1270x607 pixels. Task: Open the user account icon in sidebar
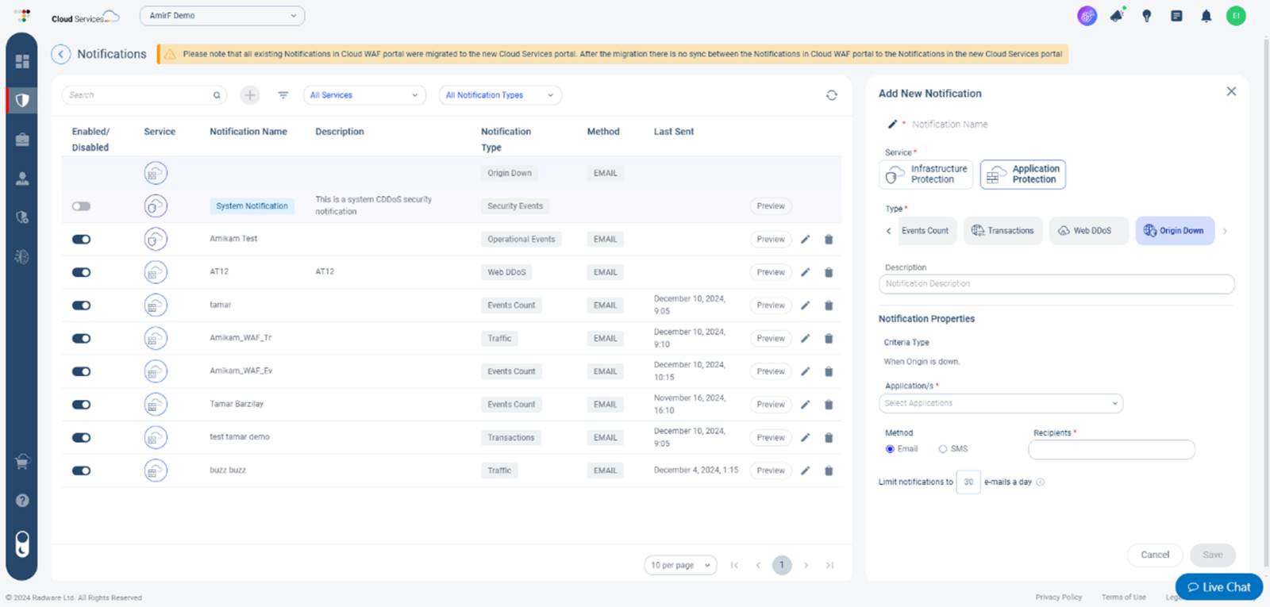tap(22, 178)
